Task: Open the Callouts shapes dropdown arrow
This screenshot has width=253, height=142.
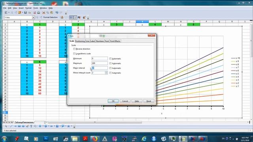Action: coord(66,126)
